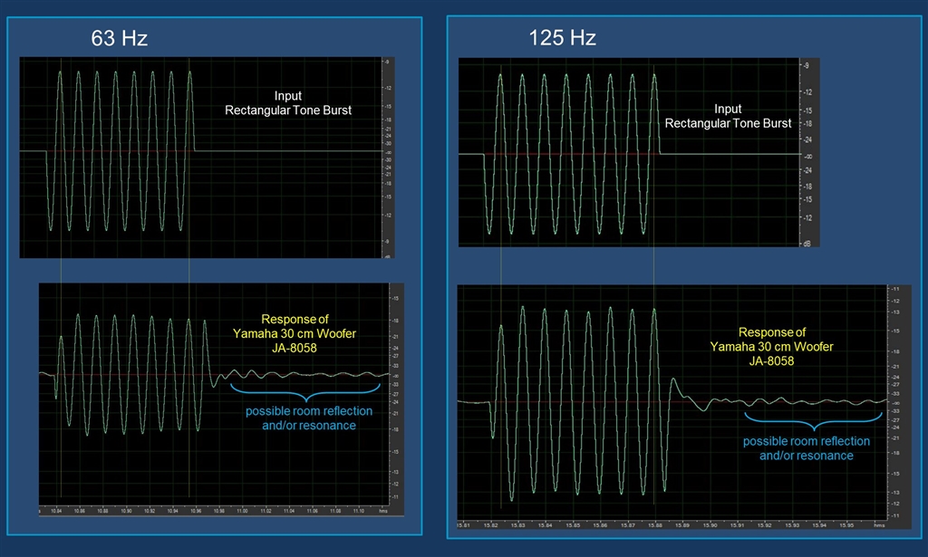Click the 10.96 time axis label
Screen dimensions: 928x557
[x=196, y=511]
